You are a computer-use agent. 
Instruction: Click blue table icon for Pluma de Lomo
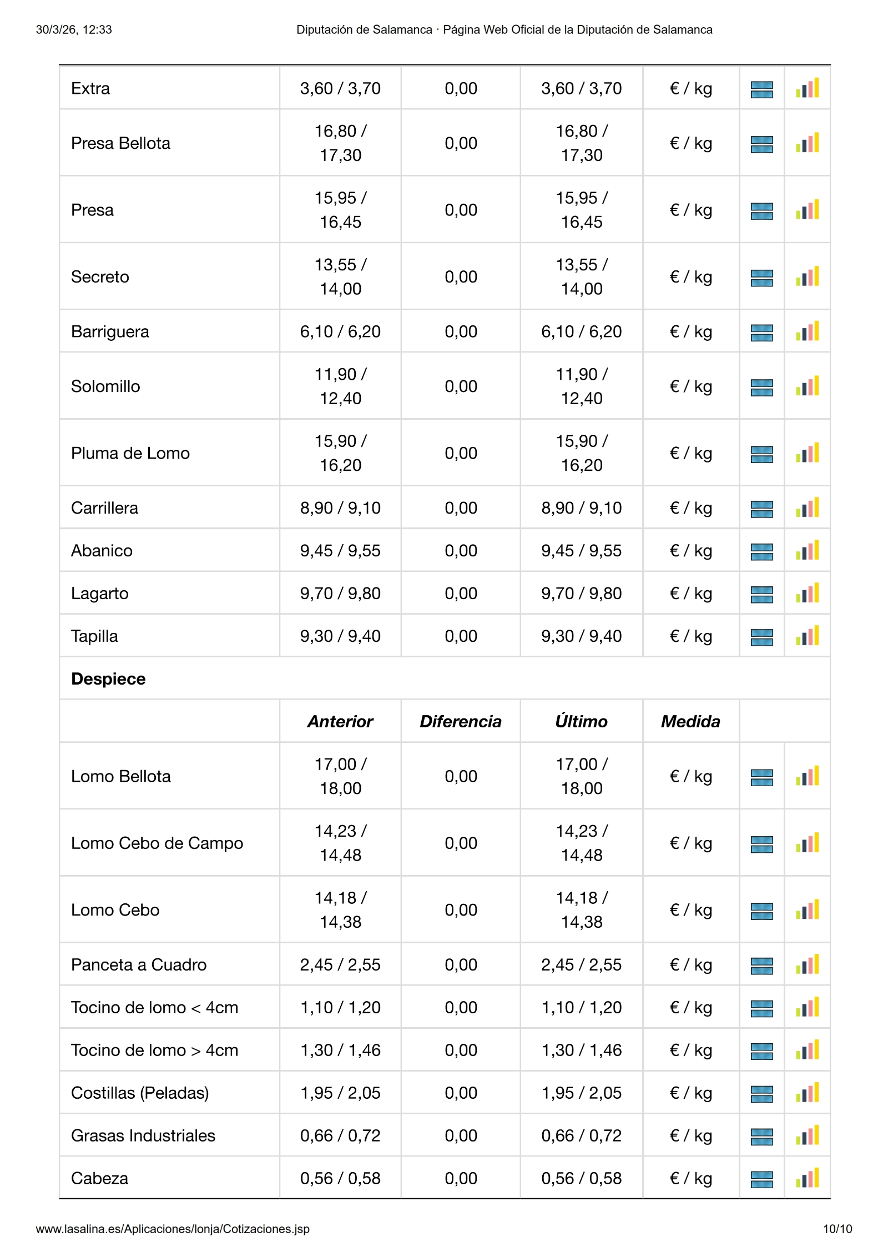[x=761, y=454]
